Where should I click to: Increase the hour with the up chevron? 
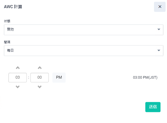point(18,68)
